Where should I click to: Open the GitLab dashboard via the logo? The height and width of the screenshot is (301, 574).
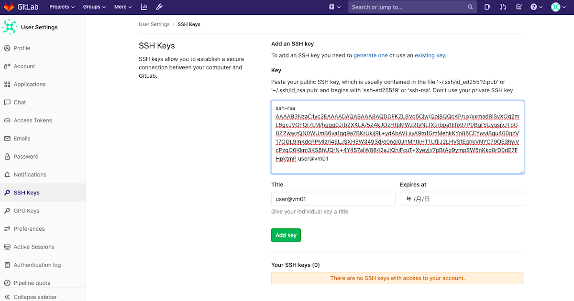[x=22, y=7]
